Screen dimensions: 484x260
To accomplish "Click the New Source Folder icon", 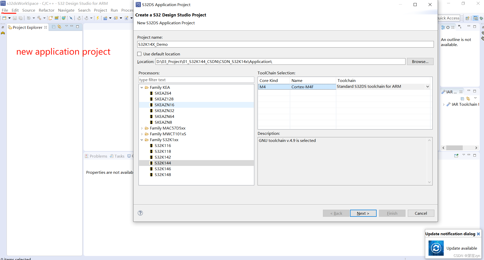I will [116, 18].
